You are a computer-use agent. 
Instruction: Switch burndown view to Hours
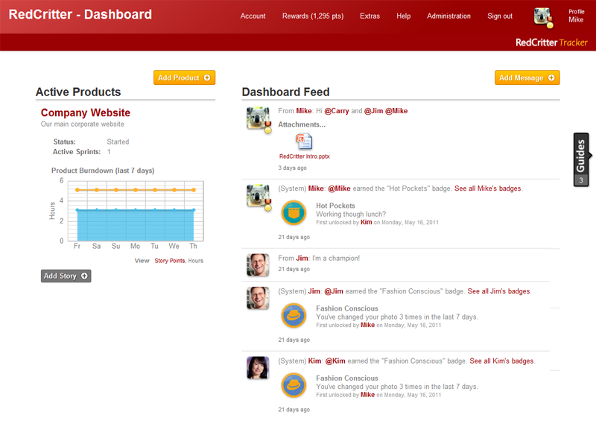196,261
